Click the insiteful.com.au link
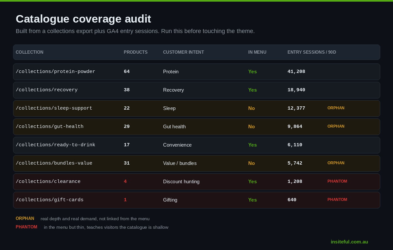 coord(349,242)
